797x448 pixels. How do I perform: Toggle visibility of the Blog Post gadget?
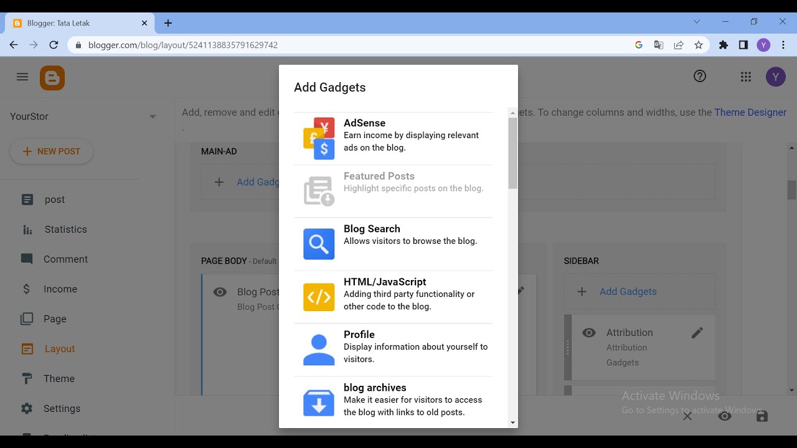[220, 292]
